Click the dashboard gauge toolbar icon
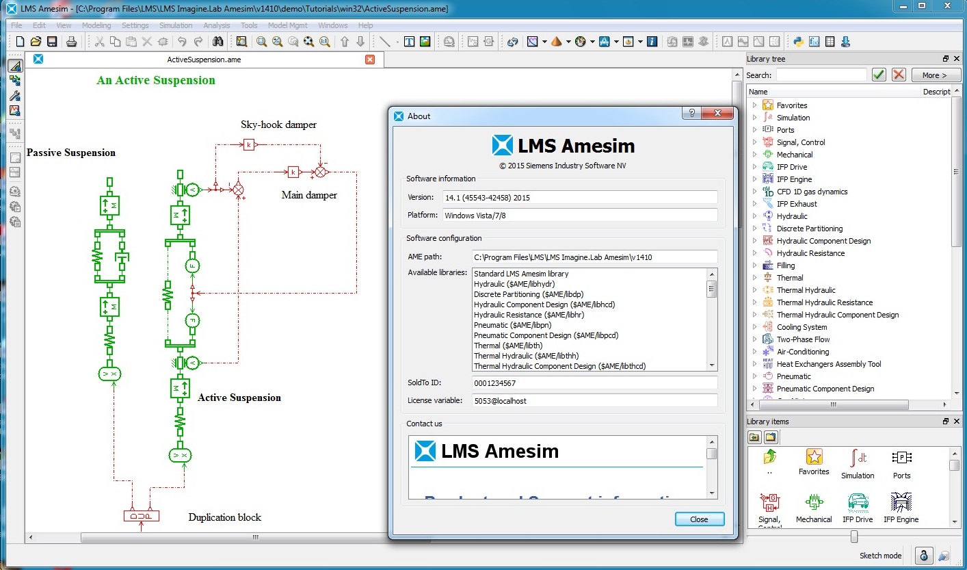967x570 pixels. click(580, 42)
